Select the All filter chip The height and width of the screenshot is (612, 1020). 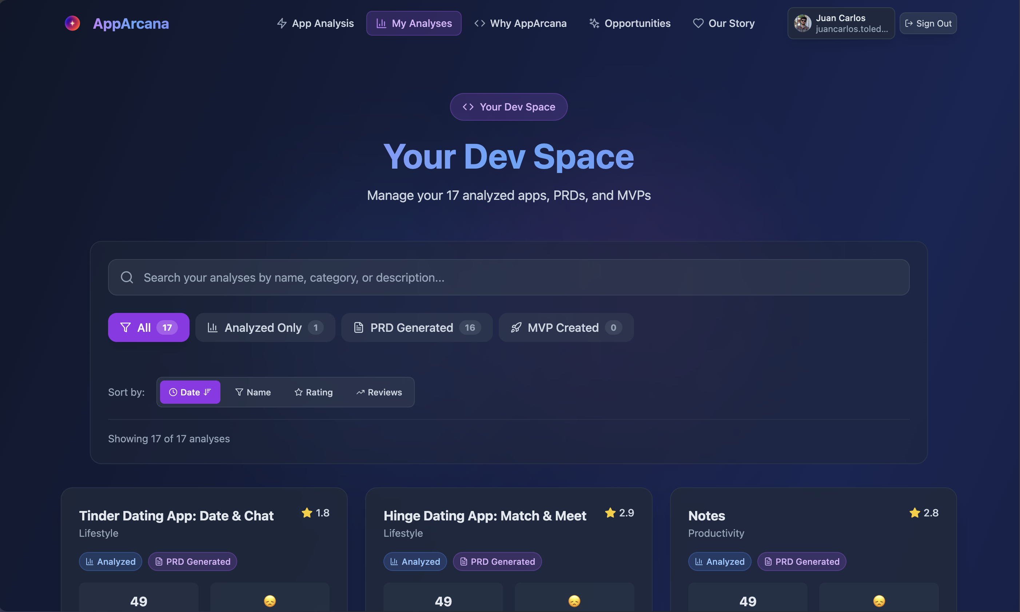pos(149,327)
